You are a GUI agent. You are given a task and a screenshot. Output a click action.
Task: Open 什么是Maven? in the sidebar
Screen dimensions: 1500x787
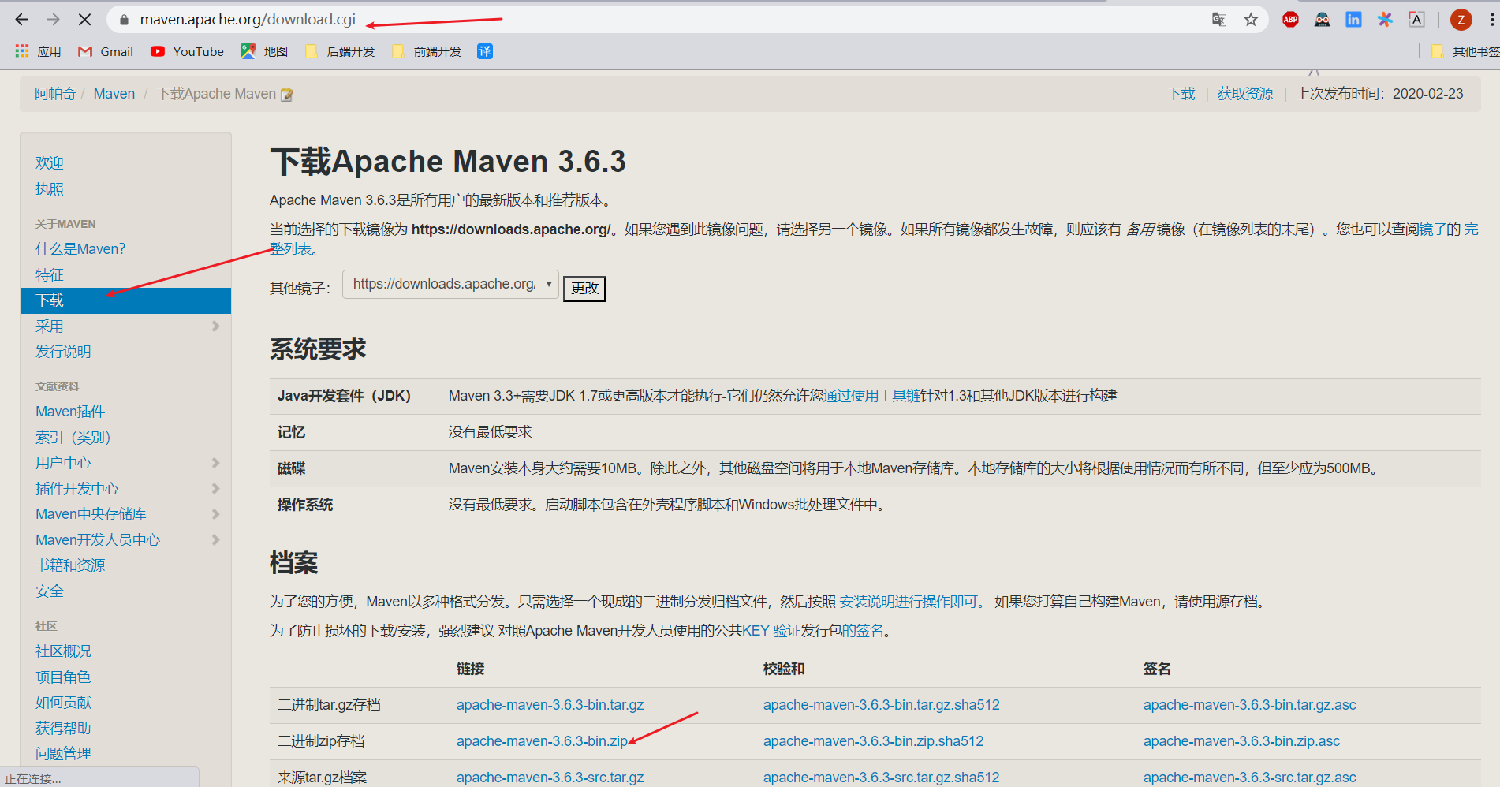(80, 248)
